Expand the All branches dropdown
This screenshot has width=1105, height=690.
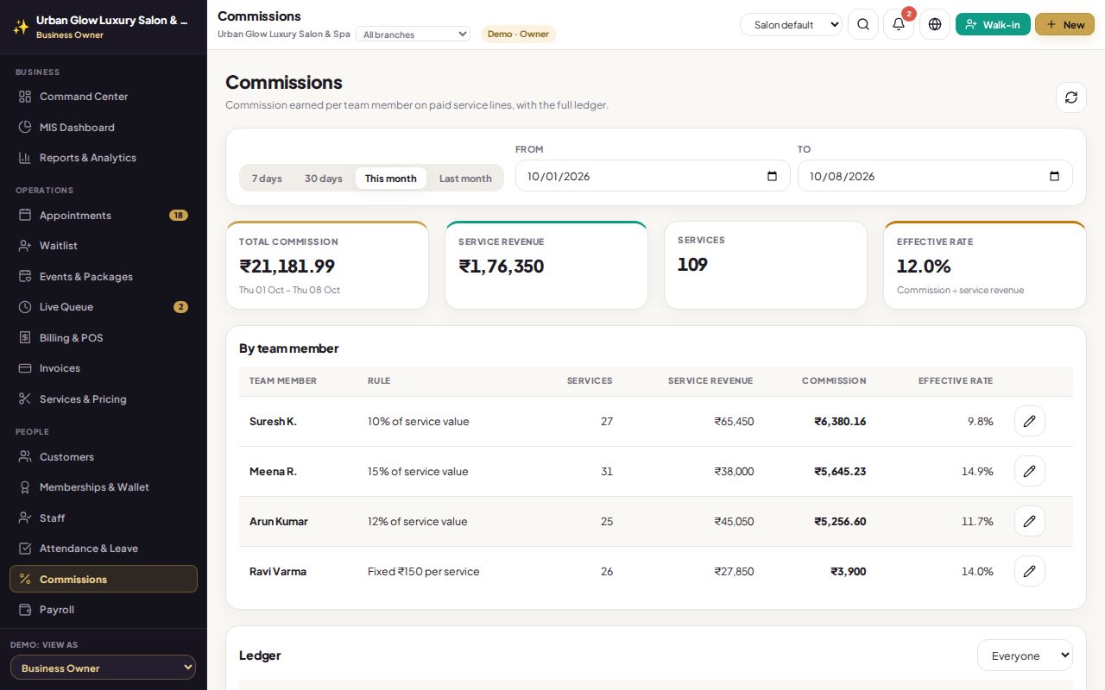click(413, 34)
